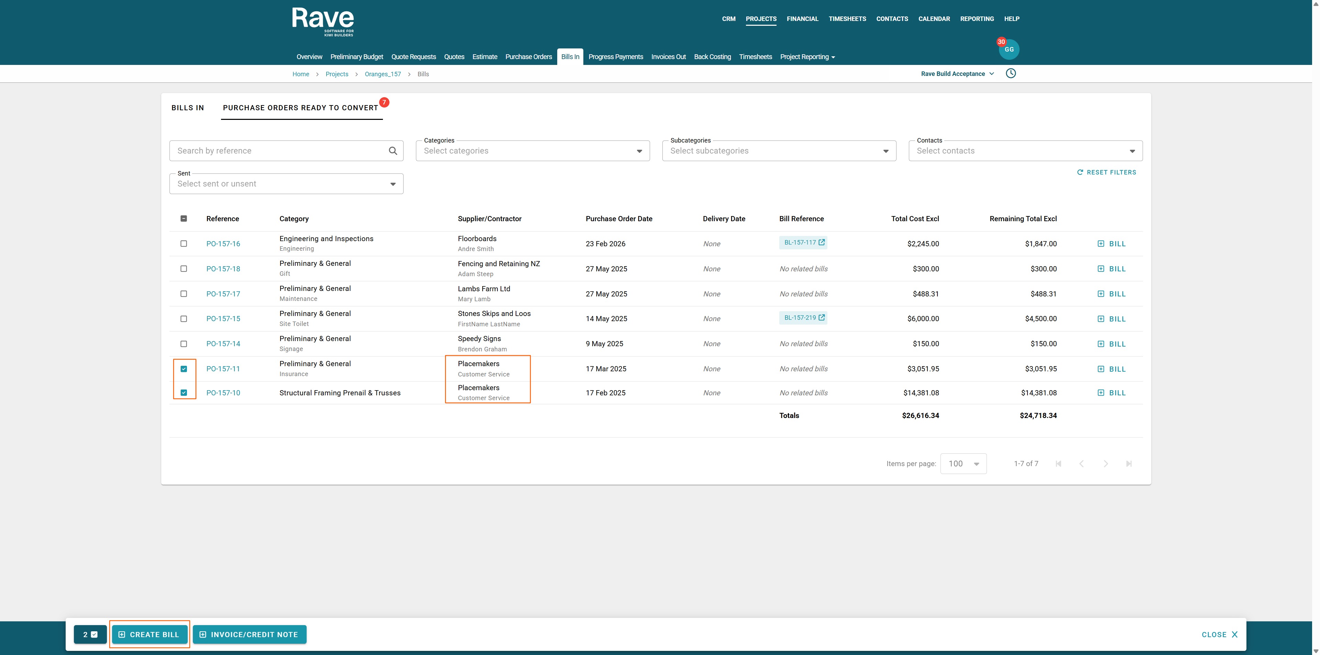Click Reset Filters refresh button
Image resolution: width=1320 pixels, height=655 pixels.
pyautogui.click(x=1106, y=172)
